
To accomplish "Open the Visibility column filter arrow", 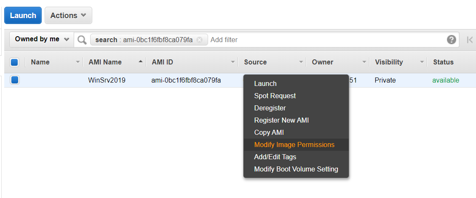I will click(422, 62).
